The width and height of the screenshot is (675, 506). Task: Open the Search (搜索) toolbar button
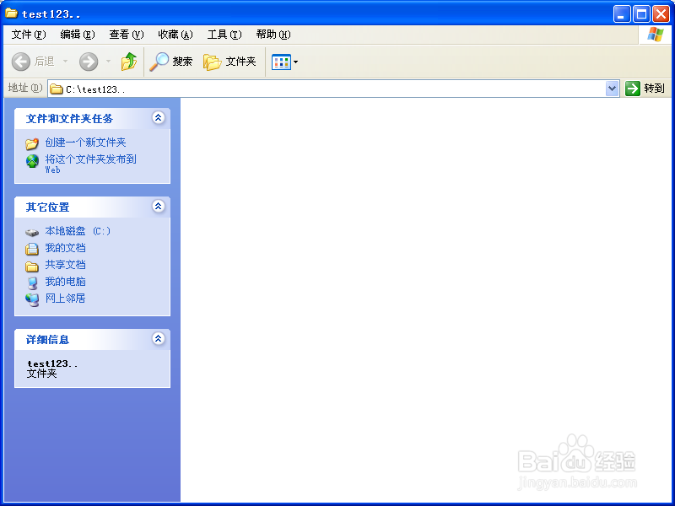click(171, 62)
